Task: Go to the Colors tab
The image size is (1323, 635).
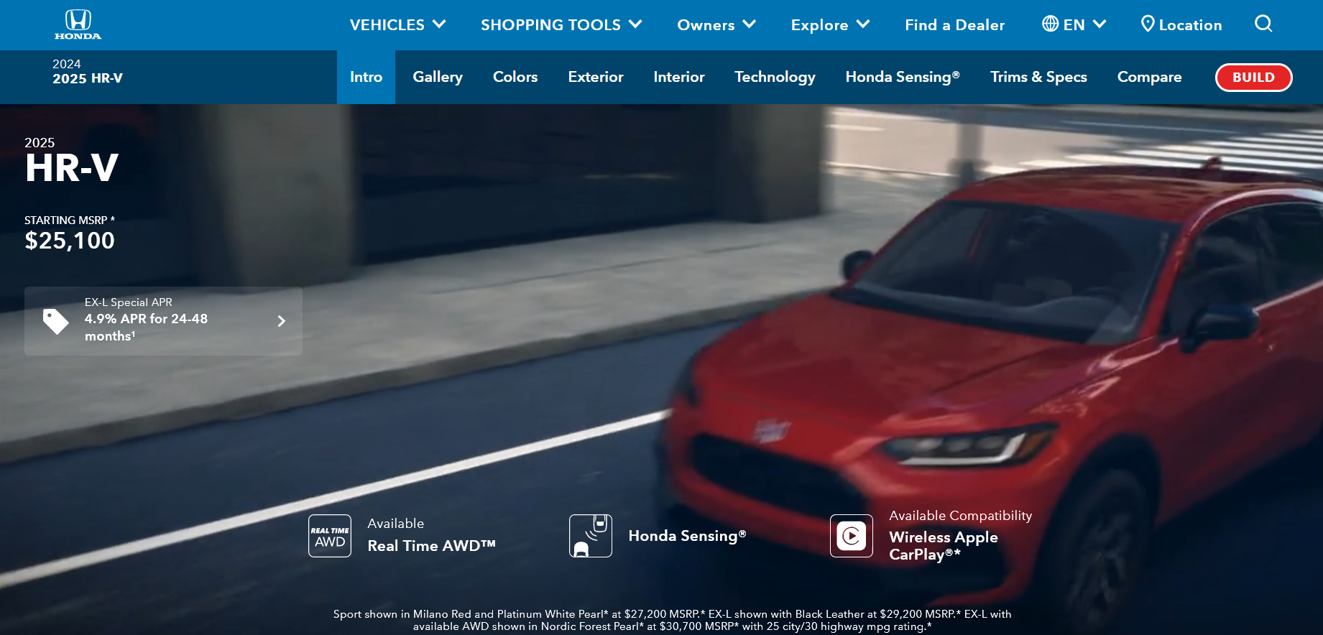Action: (x=515, y=77)
